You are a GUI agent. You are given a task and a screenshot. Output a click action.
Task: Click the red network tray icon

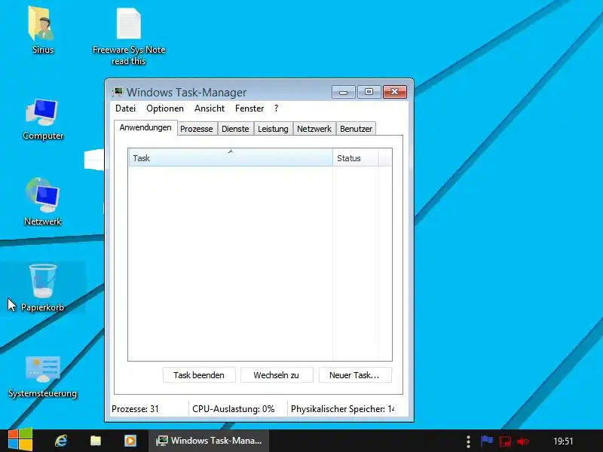(x=505, y=441)
